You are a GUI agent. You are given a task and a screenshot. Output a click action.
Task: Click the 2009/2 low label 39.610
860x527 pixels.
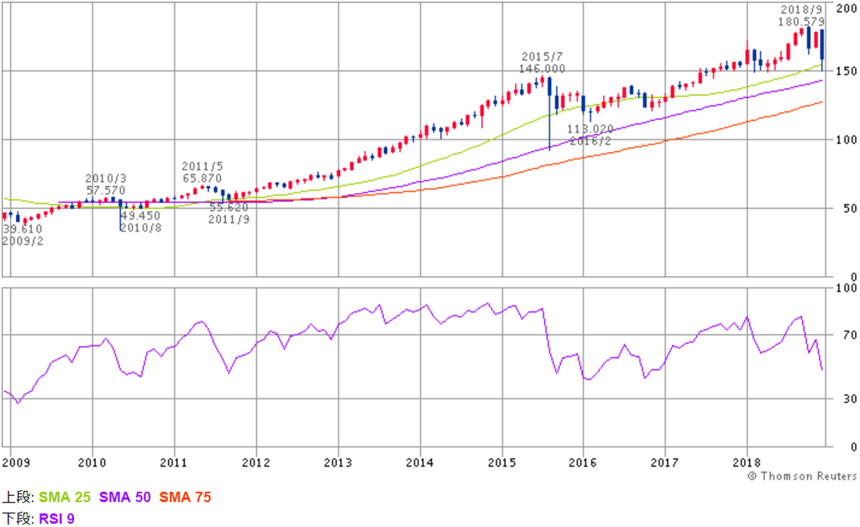coord(23,229)
